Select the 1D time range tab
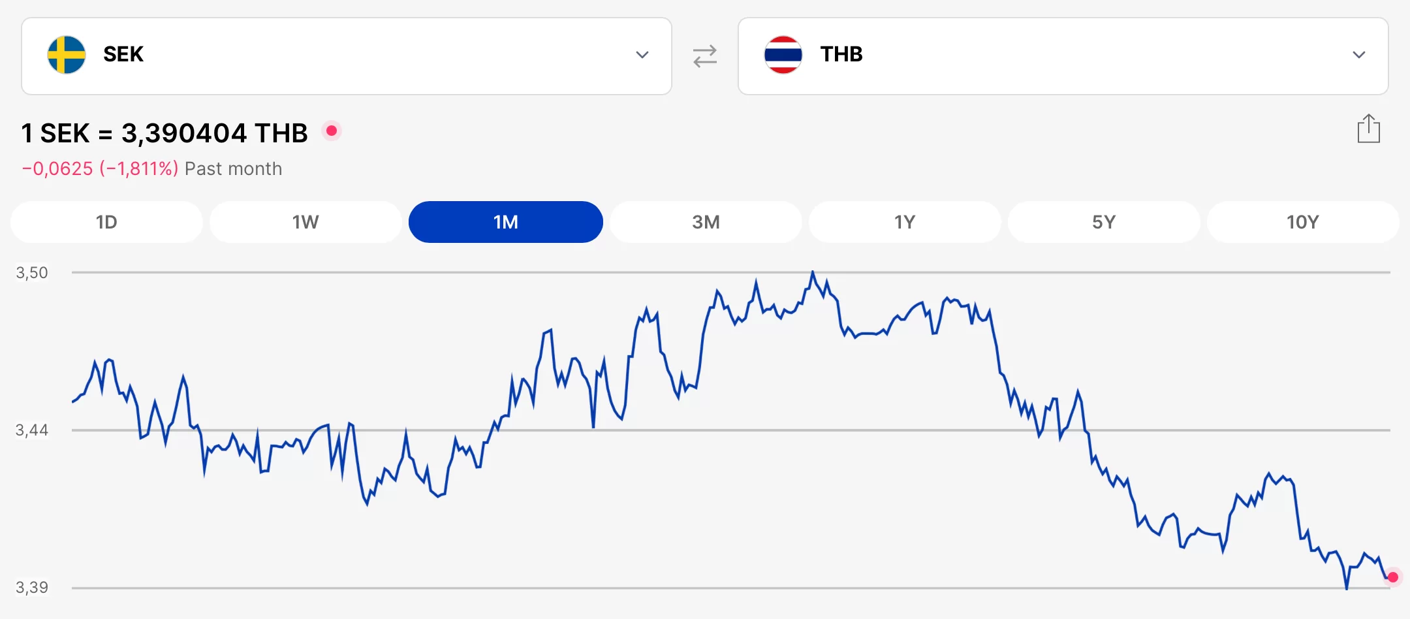 tap(106, 222)
